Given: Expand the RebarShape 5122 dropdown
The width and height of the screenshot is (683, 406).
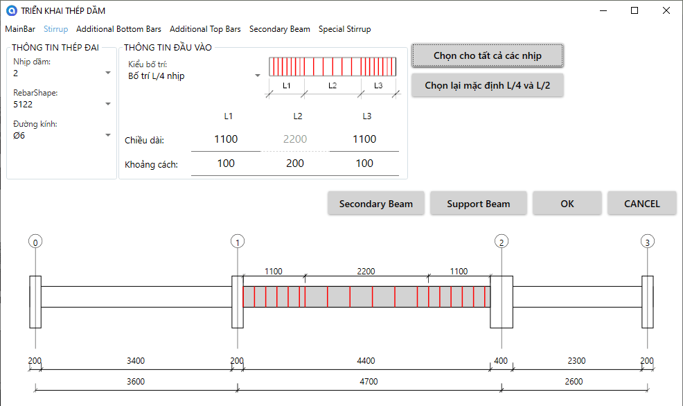Looking at the screenshot, I should tap(62, 104).
